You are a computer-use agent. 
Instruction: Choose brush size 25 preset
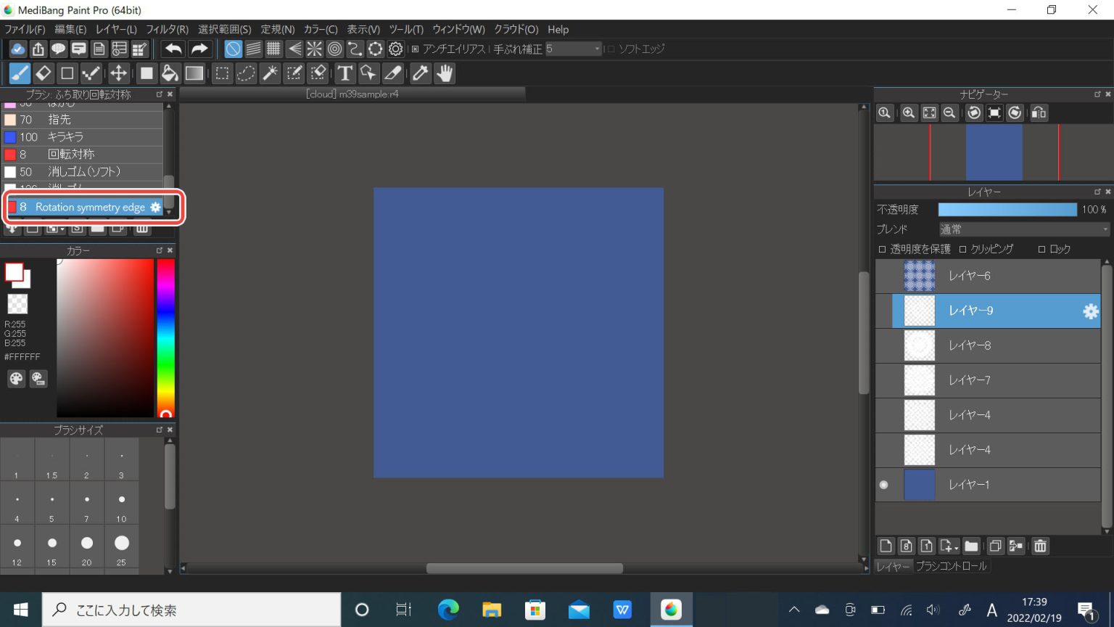coord(121,548)
